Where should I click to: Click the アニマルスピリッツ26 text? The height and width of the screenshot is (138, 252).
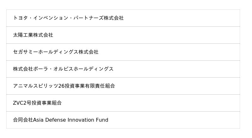pyautogui.click(x=39, y=86)
